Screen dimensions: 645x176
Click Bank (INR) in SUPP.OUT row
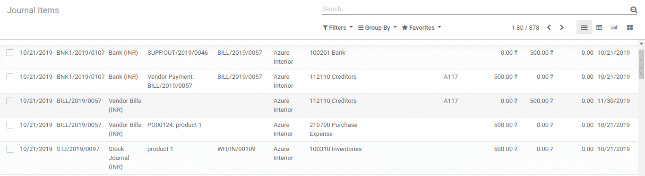(x=123, y=53)
